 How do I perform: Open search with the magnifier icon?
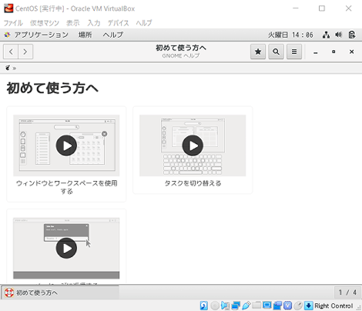pos(276,52)
